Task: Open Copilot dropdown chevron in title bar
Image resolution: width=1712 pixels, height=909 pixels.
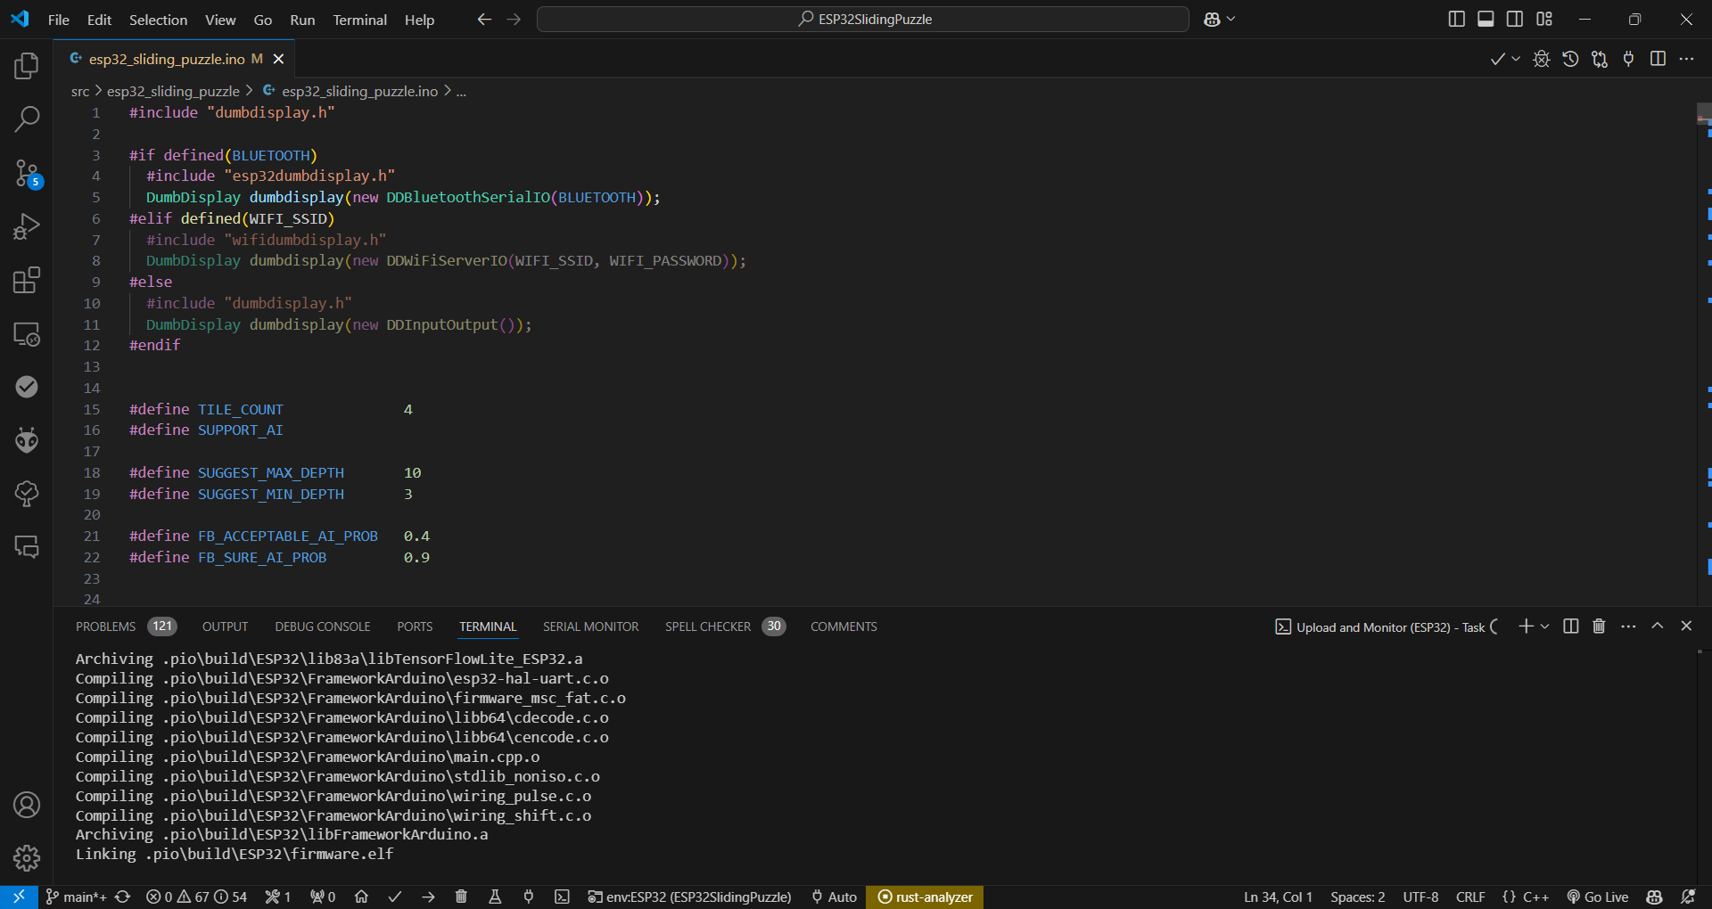Action: [x=1231, y=19]
